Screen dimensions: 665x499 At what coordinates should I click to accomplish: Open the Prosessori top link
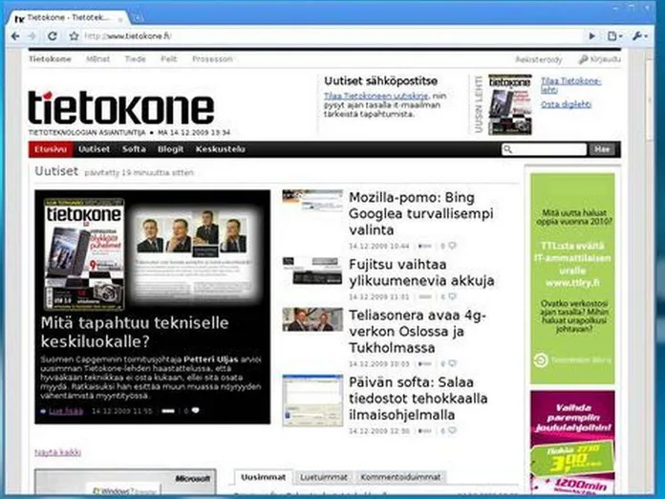click(212, 59)
